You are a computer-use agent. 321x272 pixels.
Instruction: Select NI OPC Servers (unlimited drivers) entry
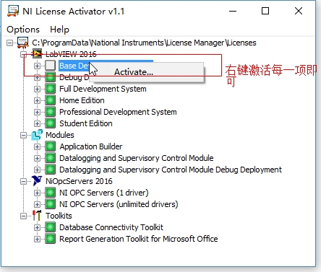[119, 204]
